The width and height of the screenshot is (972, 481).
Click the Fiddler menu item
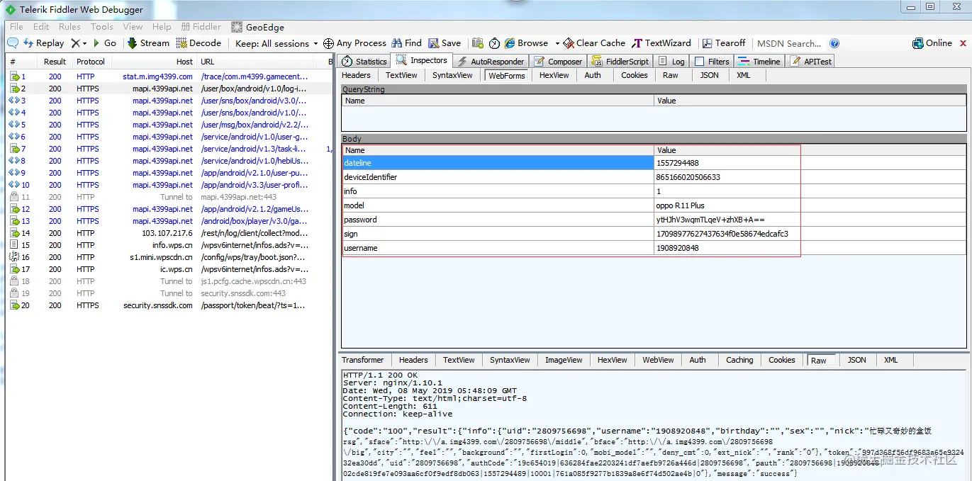pyautogui.click(x=201, y=27)
